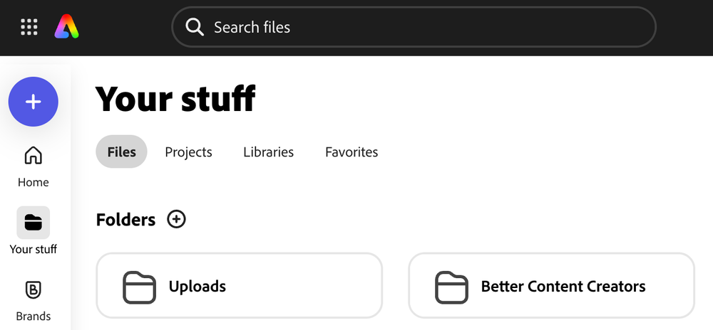Open the Better Content Creators folder
The image size is (713, 330).
click(x=552, y=286)
